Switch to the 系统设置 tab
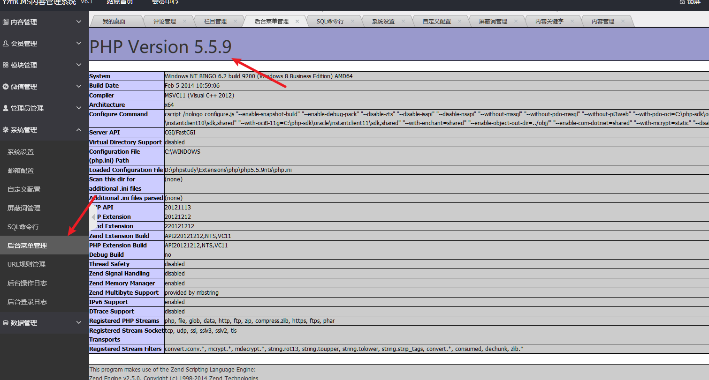 pos(383,21)
